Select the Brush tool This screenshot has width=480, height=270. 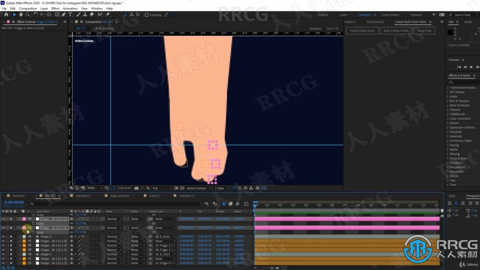[x=78, y=15]
